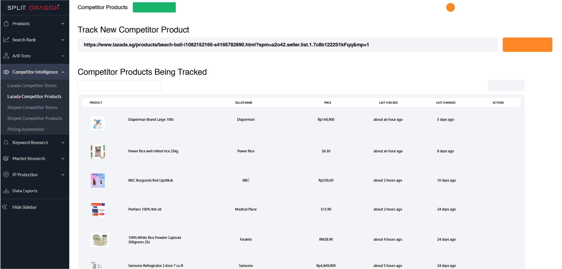Viewport: 562px width, 269px height.
Task: Expand the A/B Tests chevron
Action: pyautogui.click(x=63, y=56)
